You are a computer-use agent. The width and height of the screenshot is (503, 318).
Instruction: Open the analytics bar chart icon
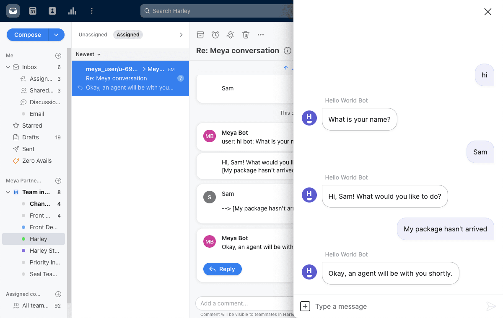pos(72,11)
